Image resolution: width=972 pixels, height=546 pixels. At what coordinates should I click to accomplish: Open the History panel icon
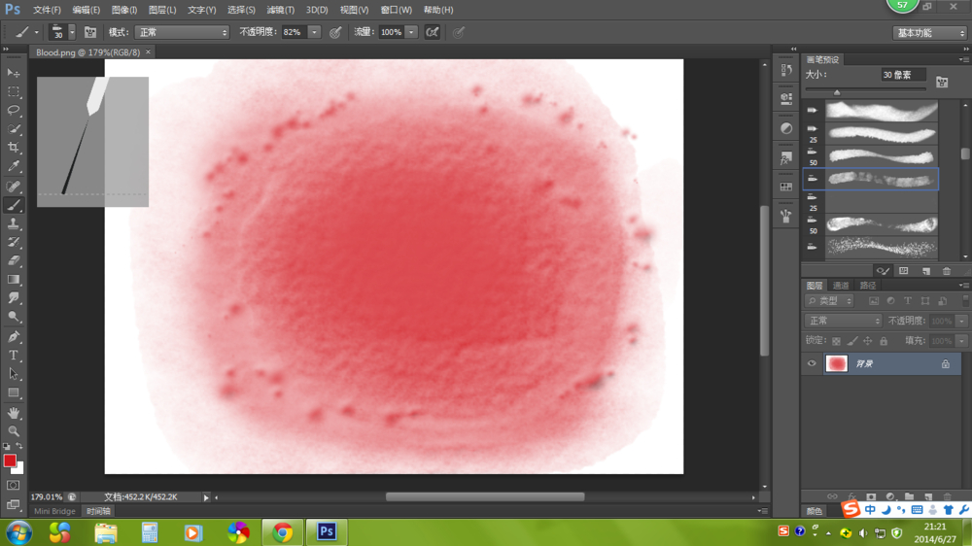click(x=786, y=69)
